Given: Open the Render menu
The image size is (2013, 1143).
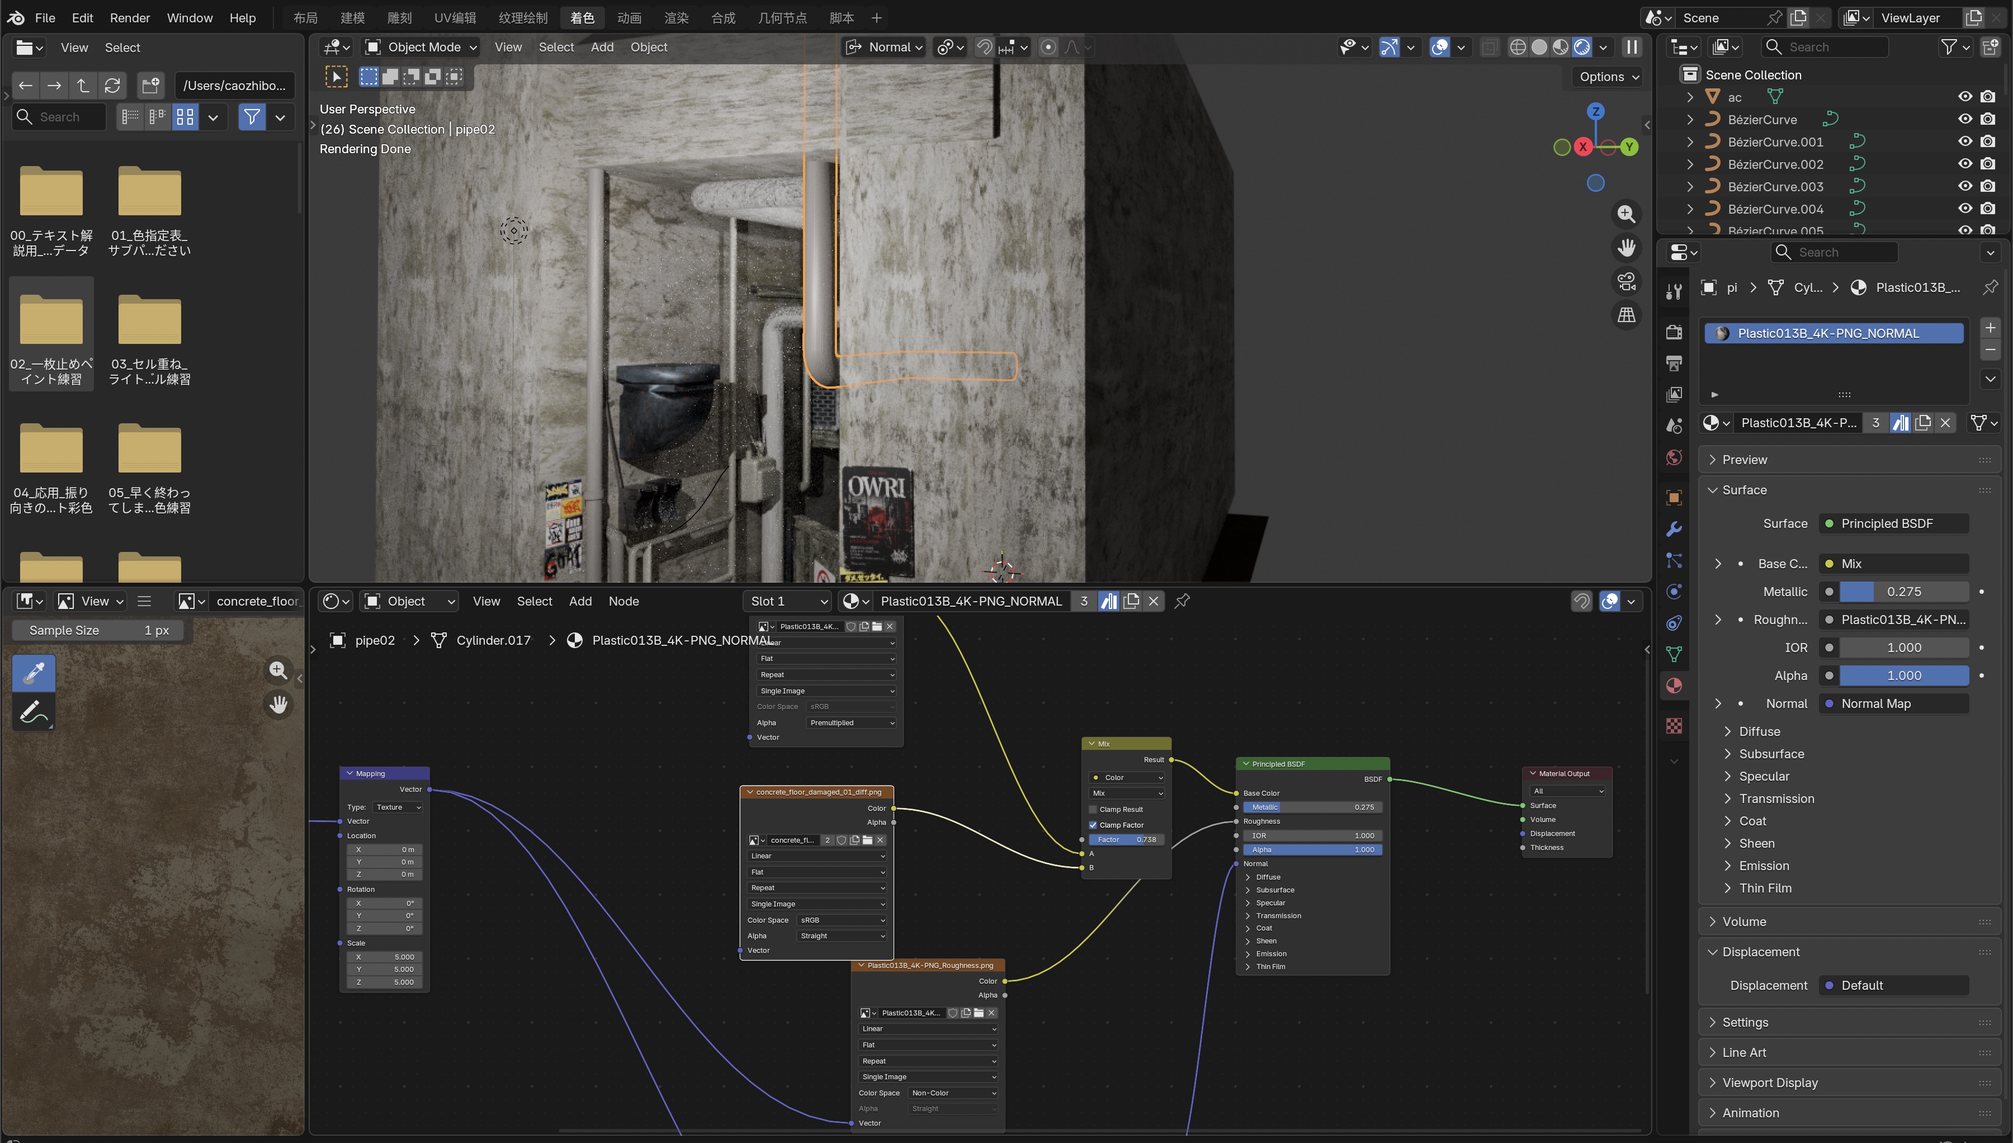Looking at the screenshot, I should click(130, 17).
